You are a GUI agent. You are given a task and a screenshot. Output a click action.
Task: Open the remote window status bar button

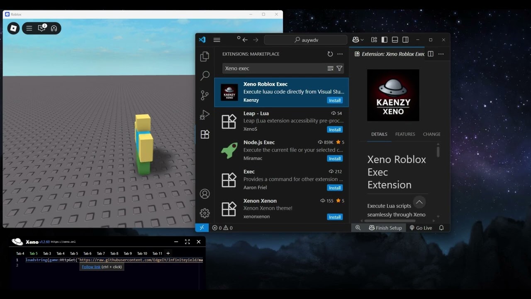[x=202, y=228]
